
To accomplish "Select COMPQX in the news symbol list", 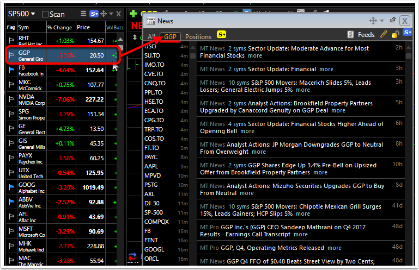I will 156,222.
